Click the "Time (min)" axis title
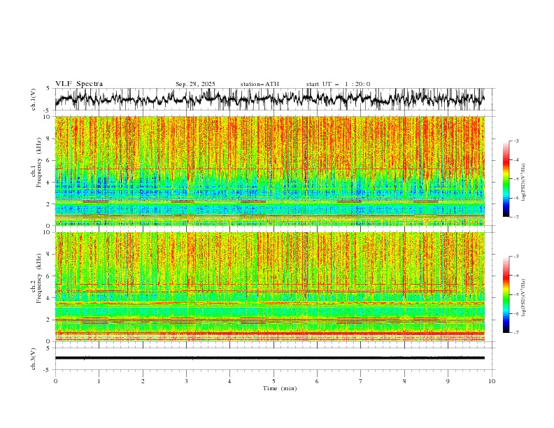This screenshot has width=554, height=428. tap(280, 388)
